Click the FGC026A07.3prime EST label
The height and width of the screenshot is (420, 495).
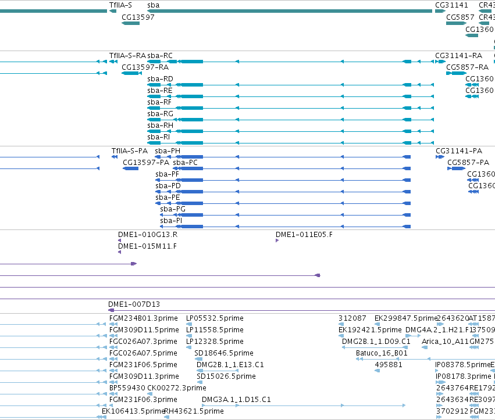(143, 342)
